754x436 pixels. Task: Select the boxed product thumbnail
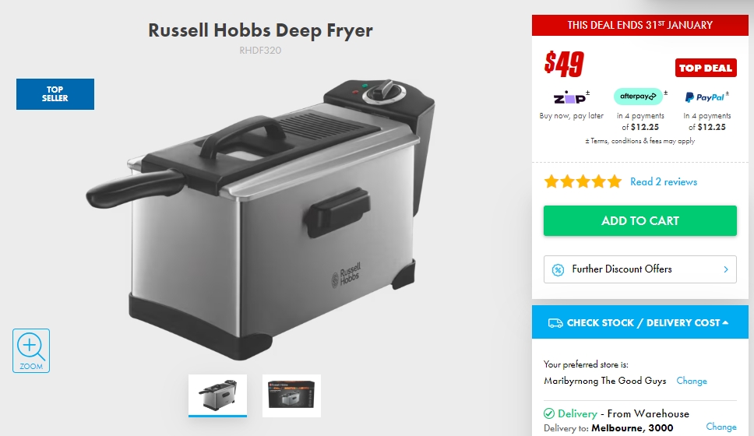tap(291, 396)
